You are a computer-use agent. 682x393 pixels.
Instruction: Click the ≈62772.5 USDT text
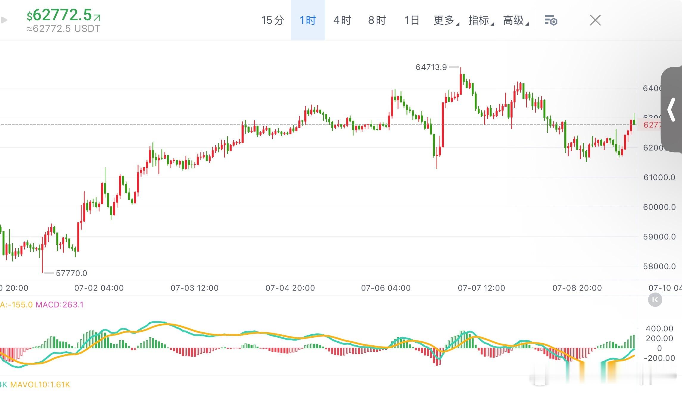point(63,29)
